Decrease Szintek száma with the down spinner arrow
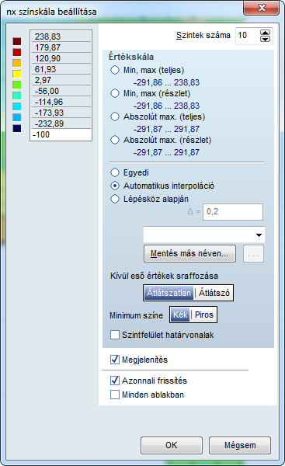 pos(265,39)
